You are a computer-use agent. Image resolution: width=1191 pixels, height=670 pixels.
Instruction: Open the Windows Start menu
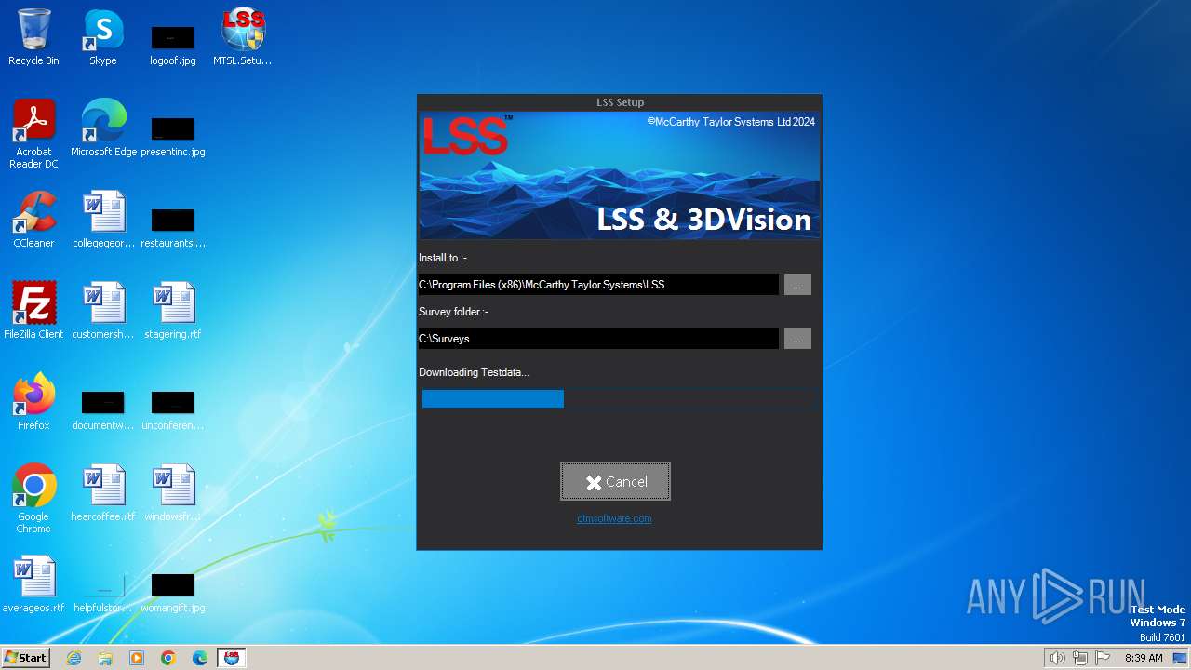[x=26, y=657]
